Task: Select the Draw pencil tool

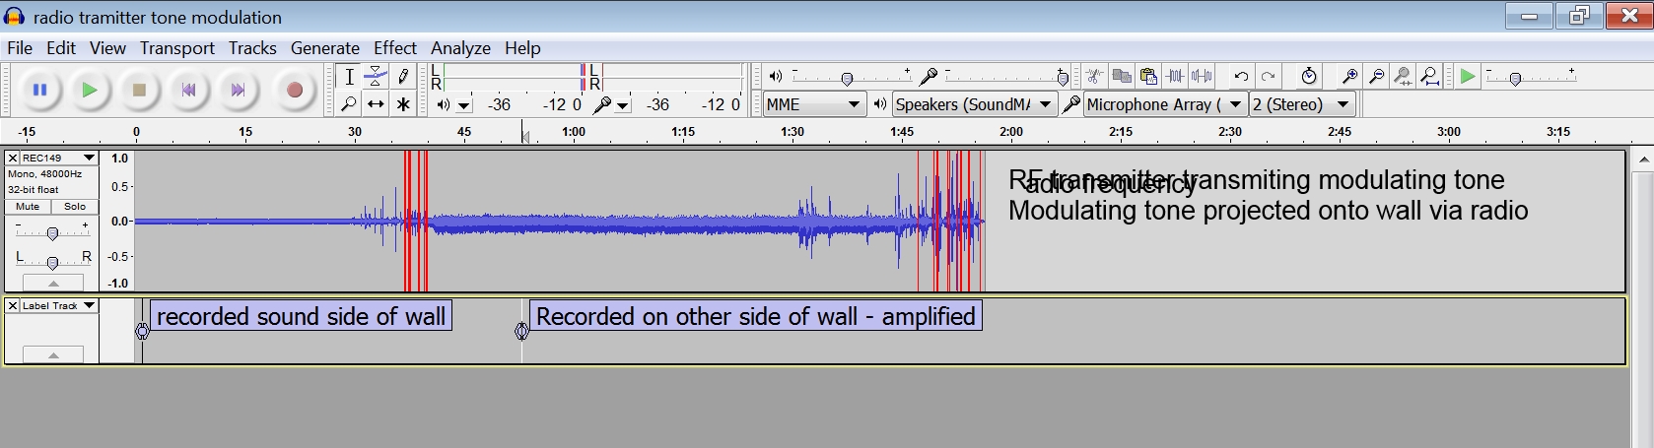Action: coord(403,76)
